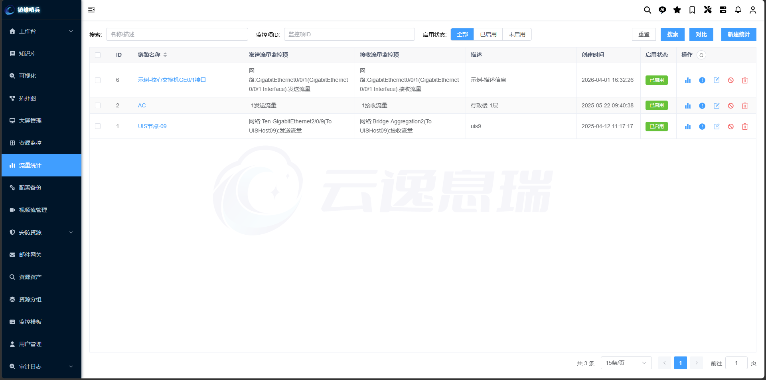Delete the AC link entry
Screen dimensions: 766x380
[x=745, y=106]
